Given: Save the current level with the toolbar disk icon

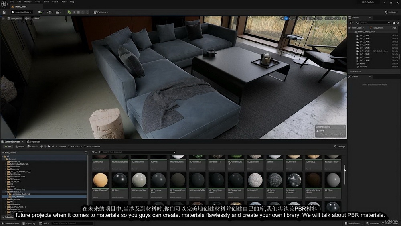Looking at the screenshot, I should 4,12.
